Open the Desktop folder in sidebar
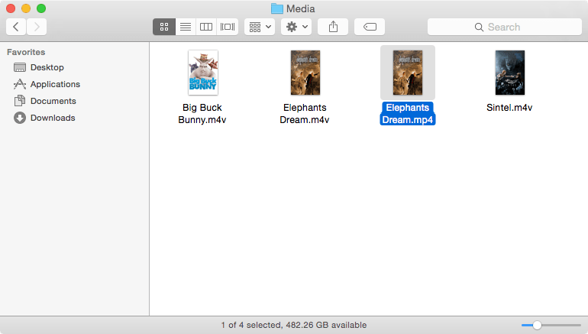Screen dimensions: 588x334 point(47,67)
